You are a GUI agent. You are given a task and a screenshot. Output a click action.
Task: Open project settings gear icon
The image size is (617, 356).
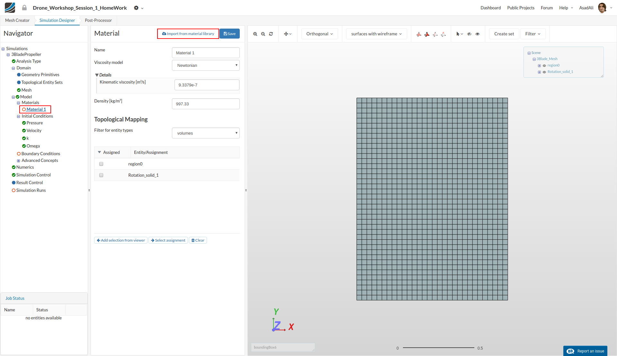[x=137, y=8]
